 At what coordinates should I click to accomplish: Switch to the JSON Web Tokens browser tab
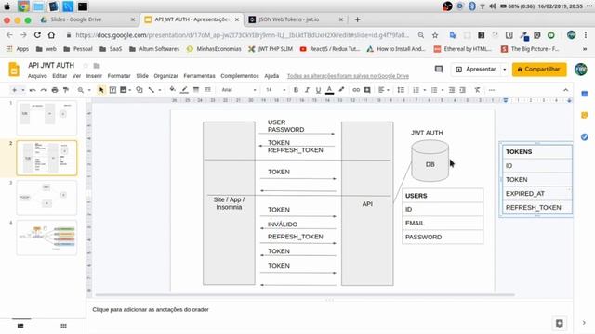295,19
